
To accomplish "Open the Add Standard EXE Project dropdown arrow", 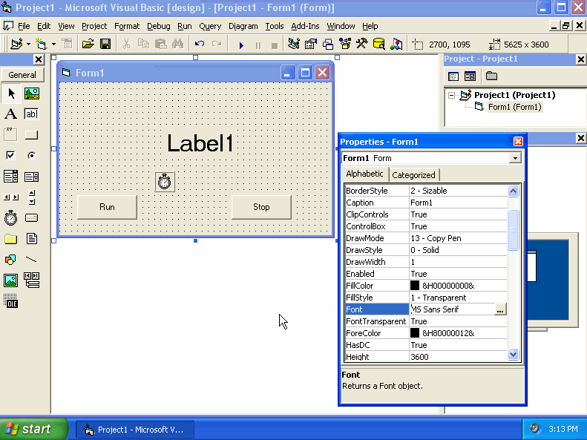I will (28, 45).
